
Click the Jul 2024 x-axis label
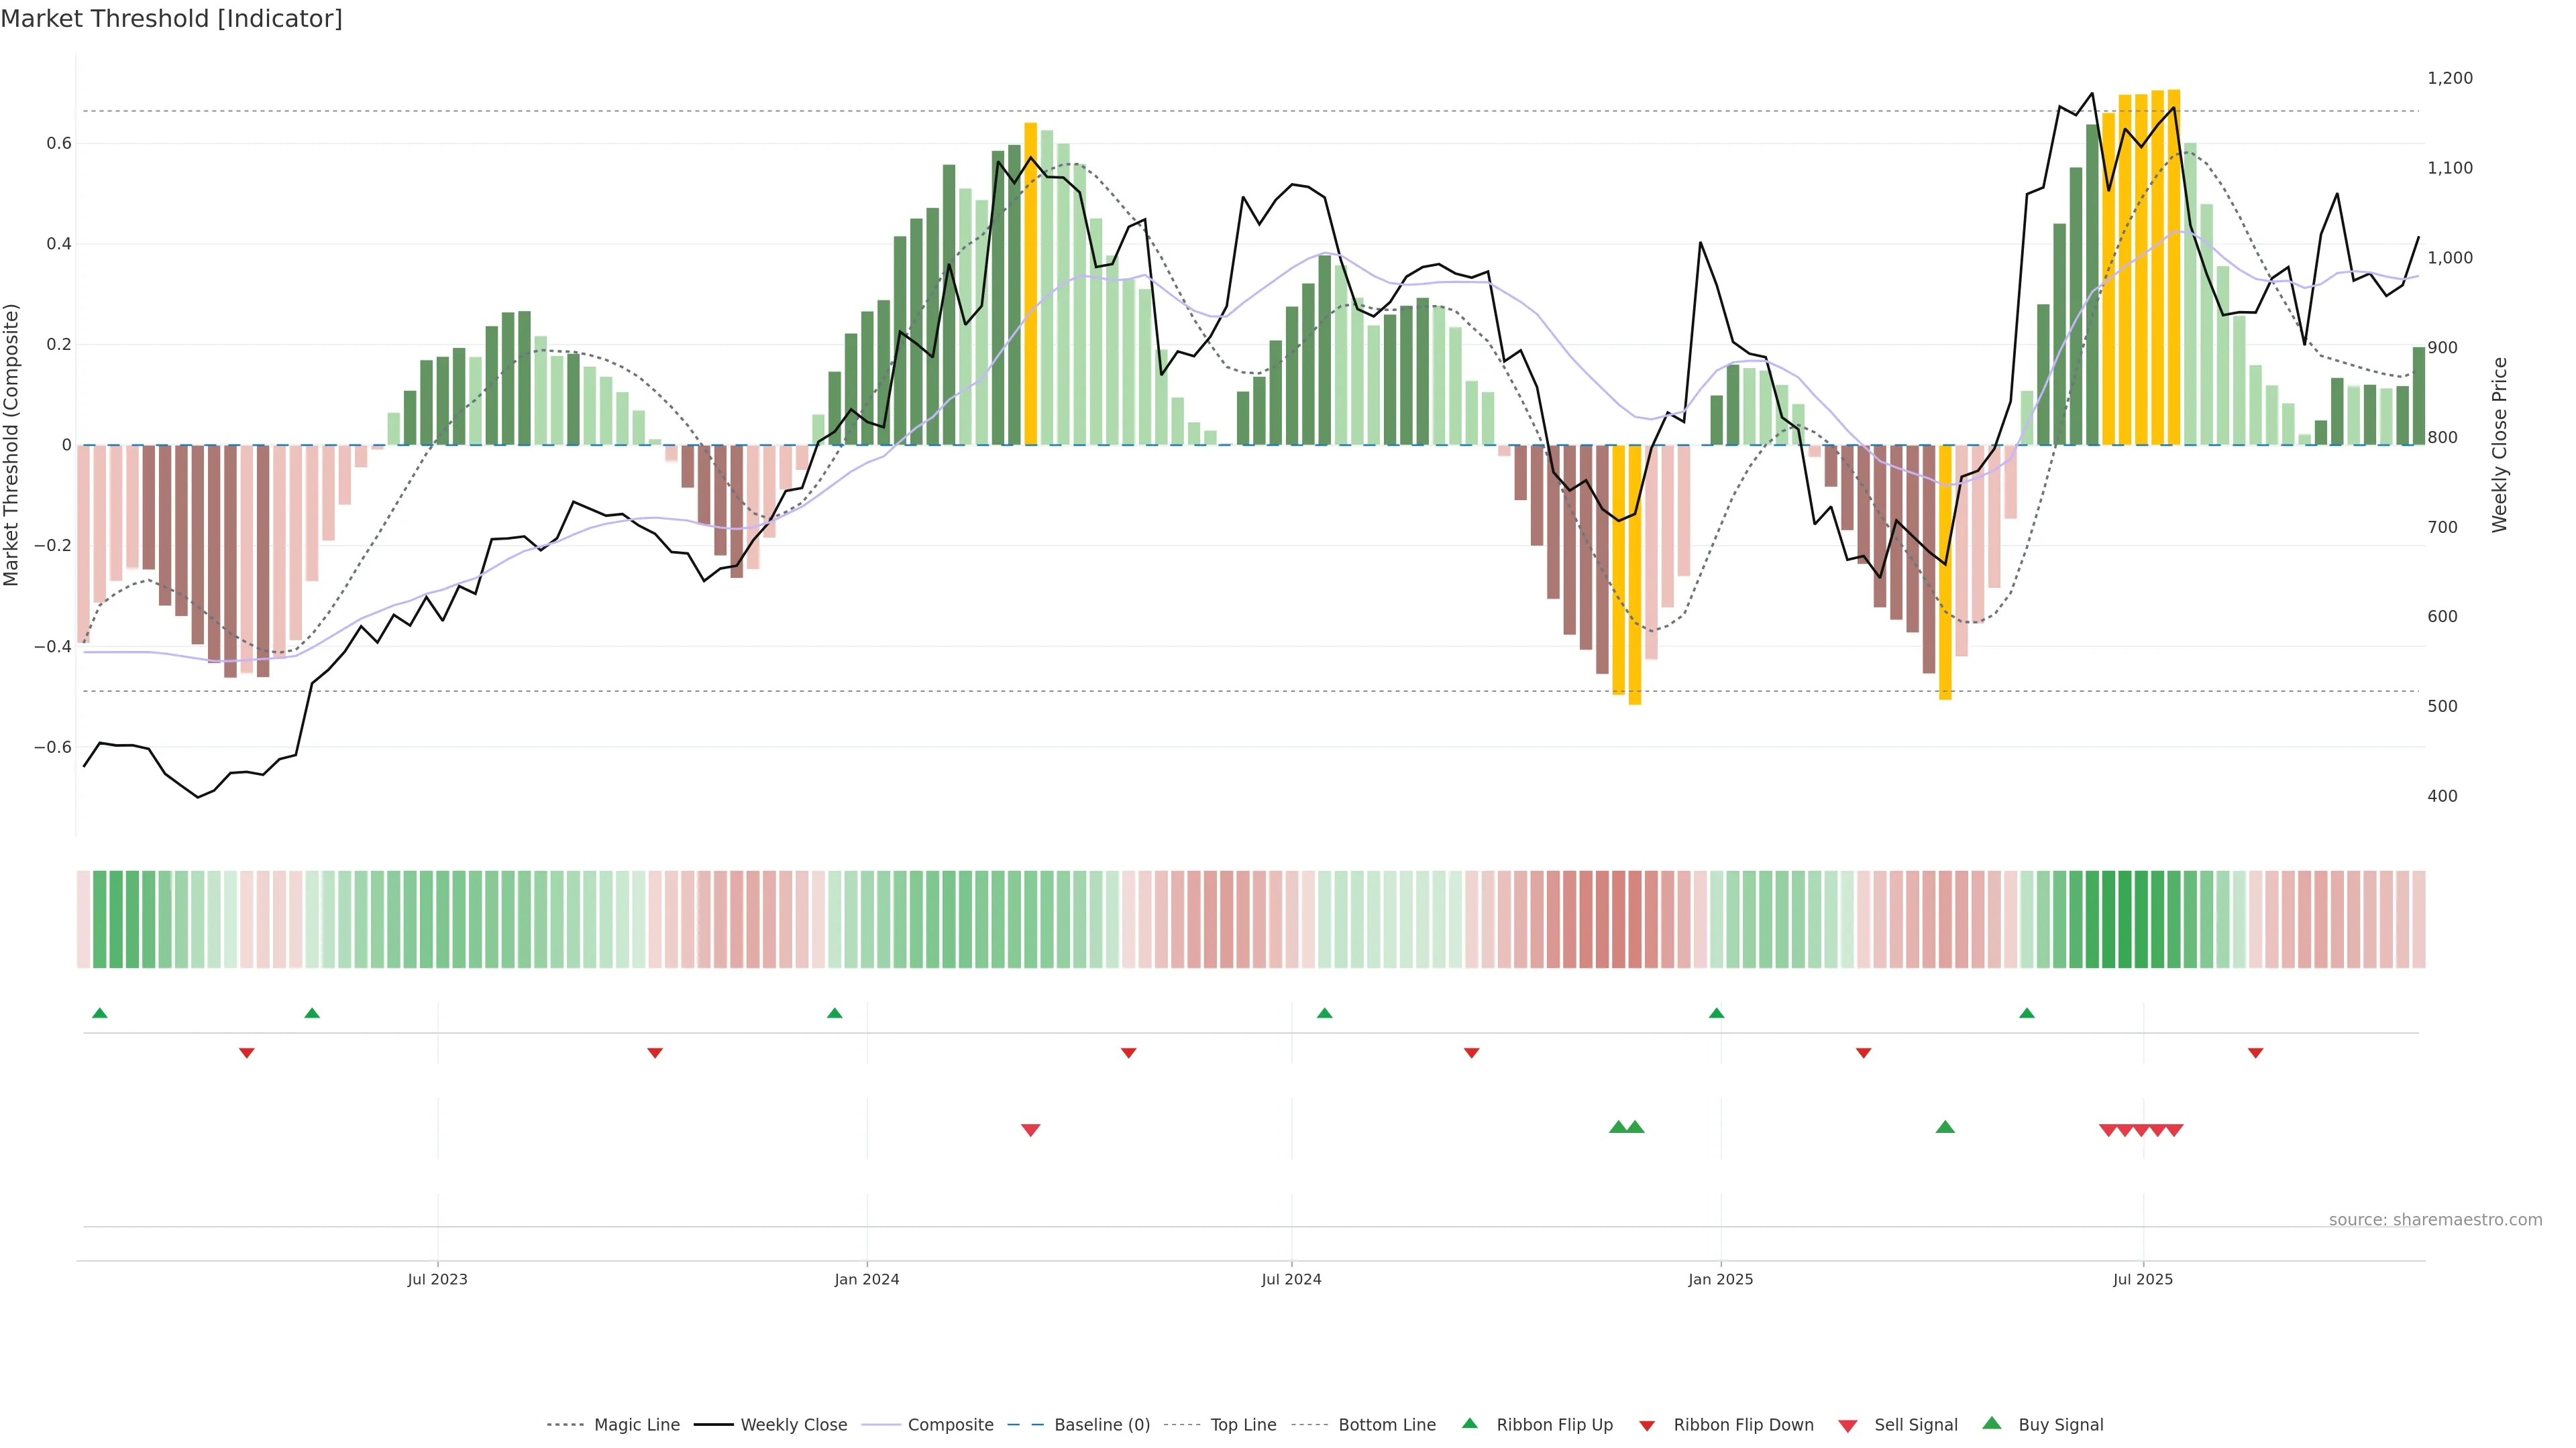(1291, 1279)
